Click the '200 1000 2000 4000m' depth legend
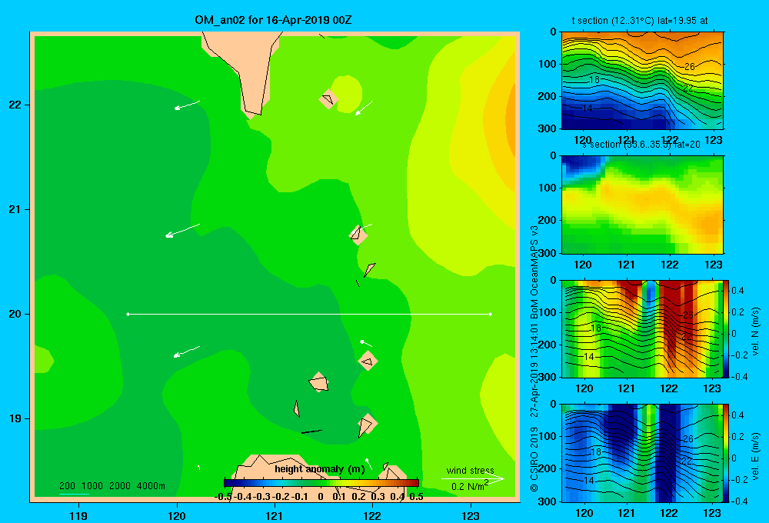 point(112,486)
